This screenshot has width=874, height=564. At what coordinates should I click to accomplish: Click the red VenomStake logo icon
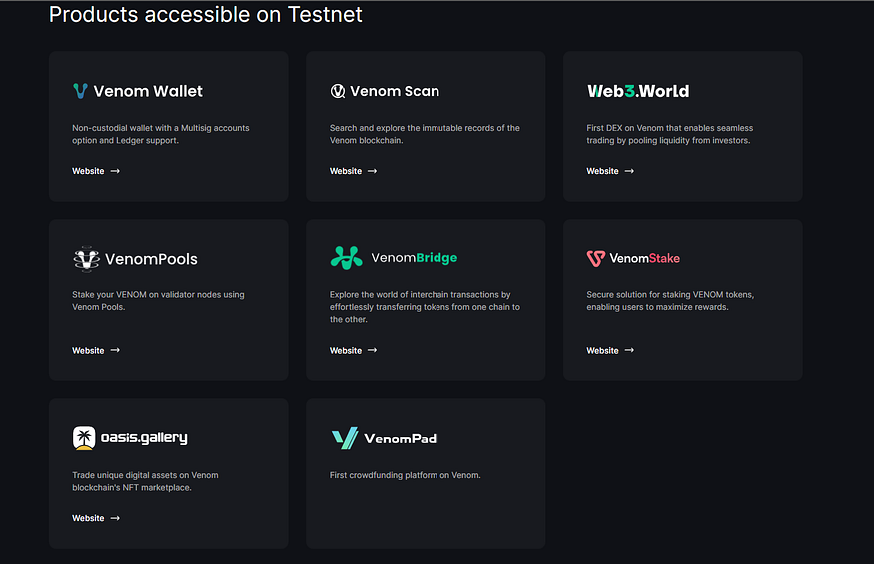tap(596, 258)
